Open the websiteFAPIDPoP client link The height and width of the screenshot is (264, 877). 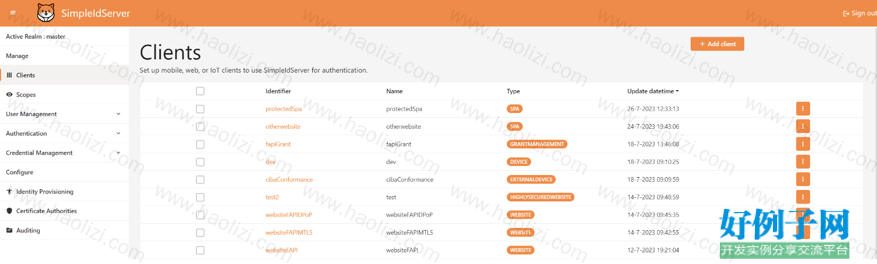[289, 215]
